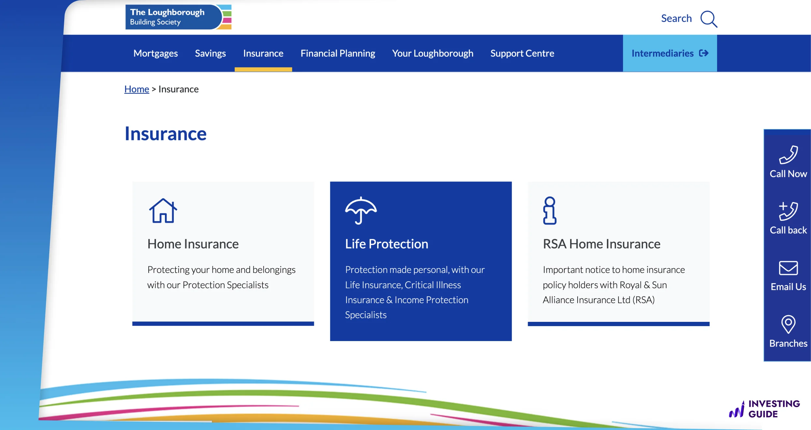This screenshot has height=430, width=811.
Task: Click the Email Us envelope icon
Action: pyautogui.click(x=788, y=268)
